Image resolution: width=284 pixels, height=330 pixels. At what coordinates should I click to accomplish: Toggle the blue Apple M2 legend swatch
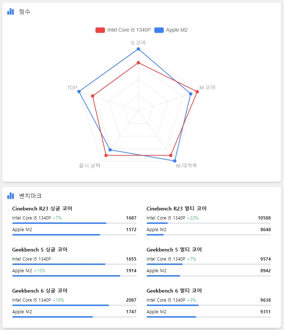click(159, 30)
